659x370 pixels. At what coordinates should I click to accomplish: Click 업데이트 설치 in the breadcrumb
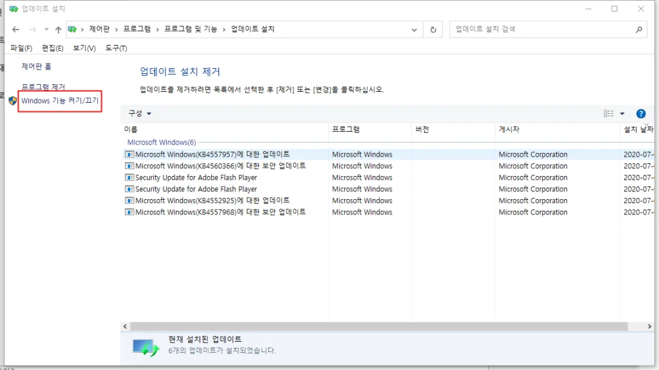[252, 29]
